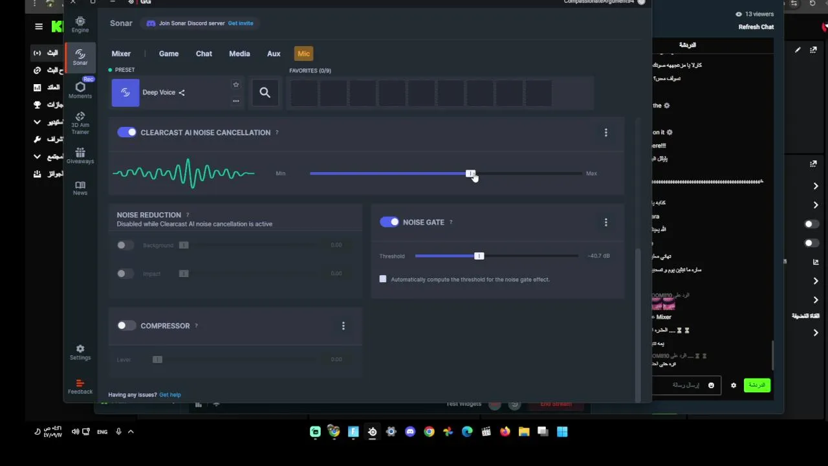Open Firefox from the taskbar
Screen dimensions: 828x466
pos(505,432)
